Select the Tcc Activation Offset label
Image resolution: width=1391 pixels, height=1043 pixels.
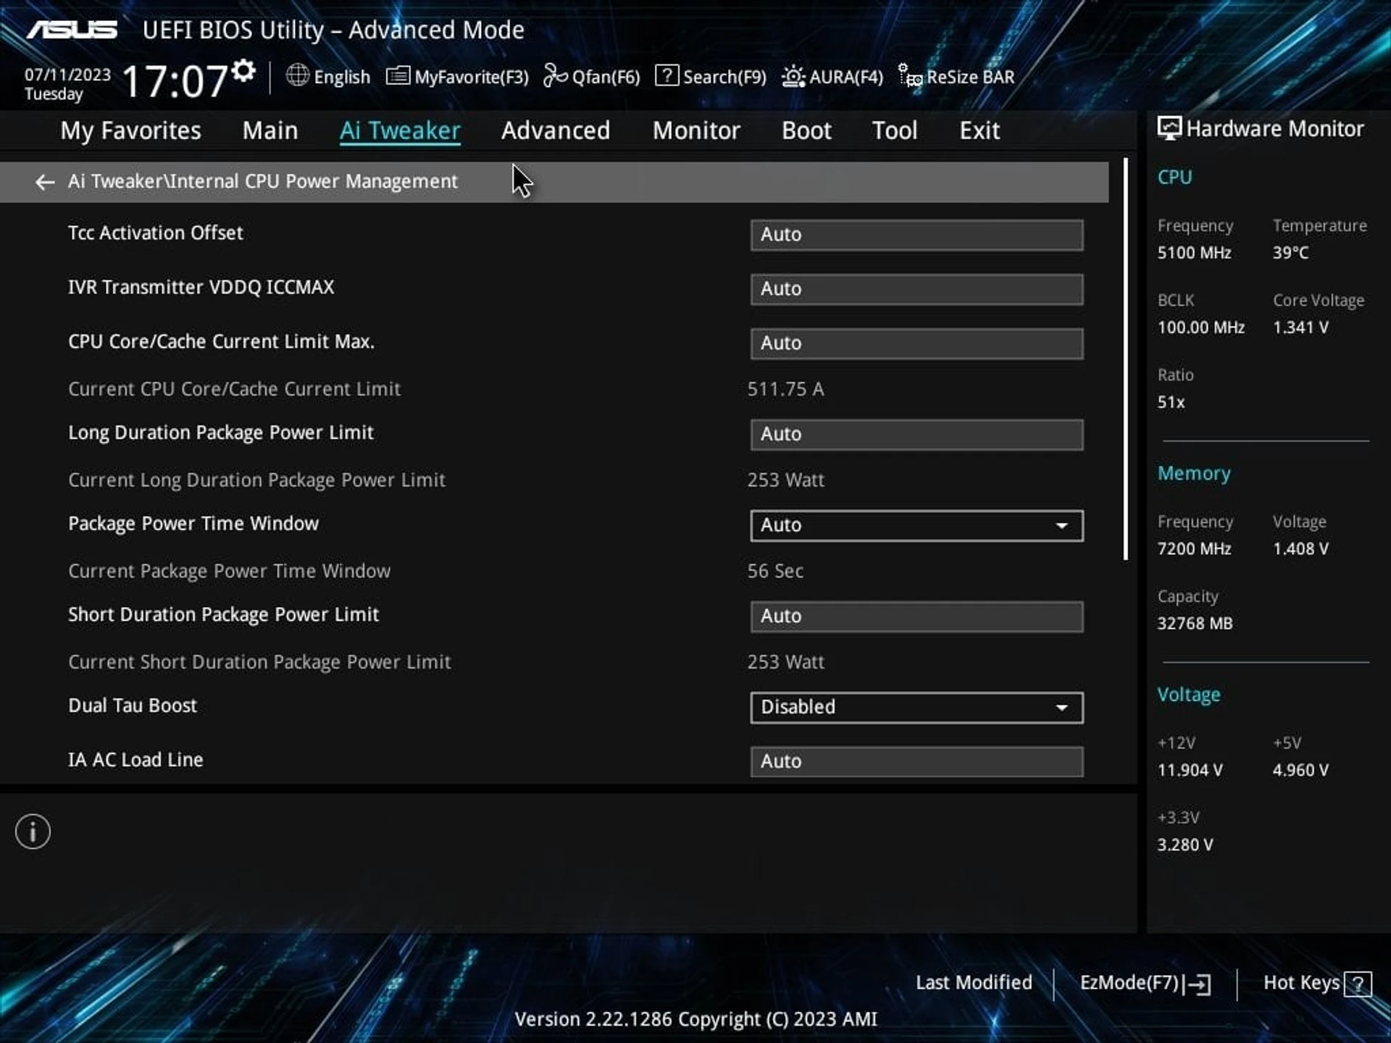[156, 233]
